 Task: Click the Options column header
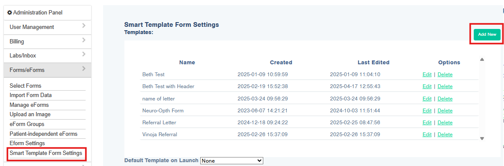[449, 62]
